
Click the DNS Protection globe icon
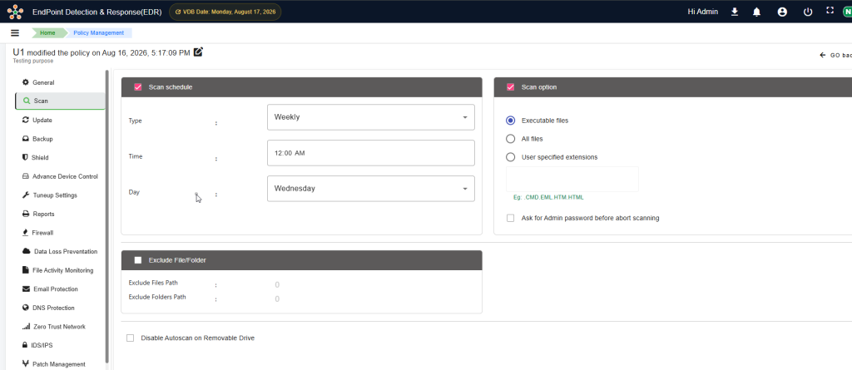pyautogui.click(x=25, y=308)
